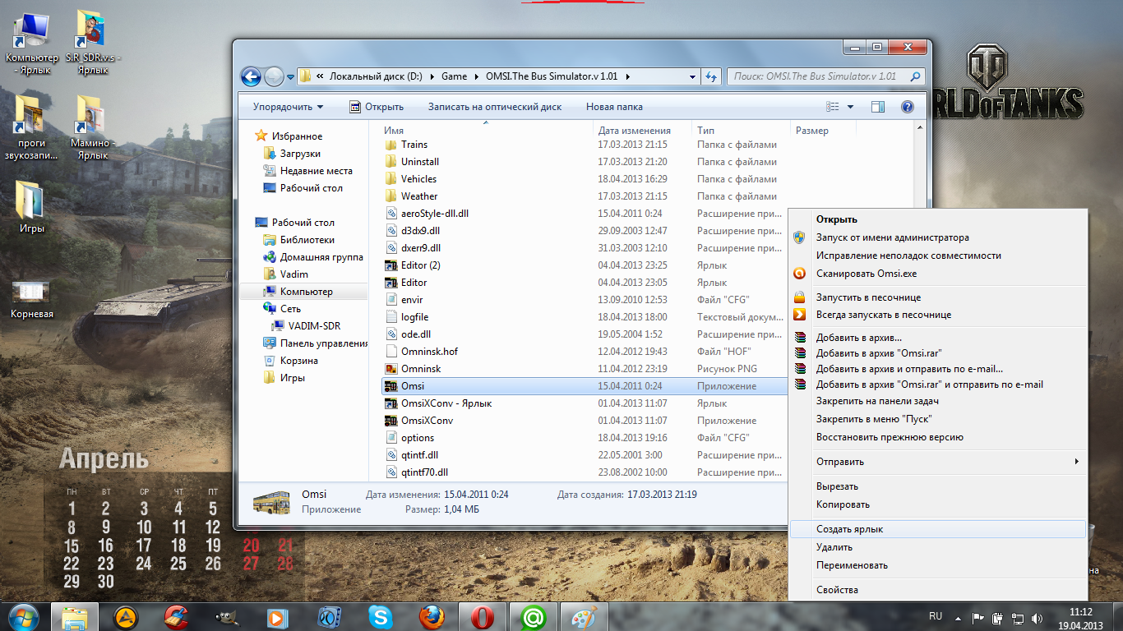Image resolution: width=1123 pixels, height=631 pixels.
Task: Expand the Отправить submenu arrow
Action: coord(1077,462)
